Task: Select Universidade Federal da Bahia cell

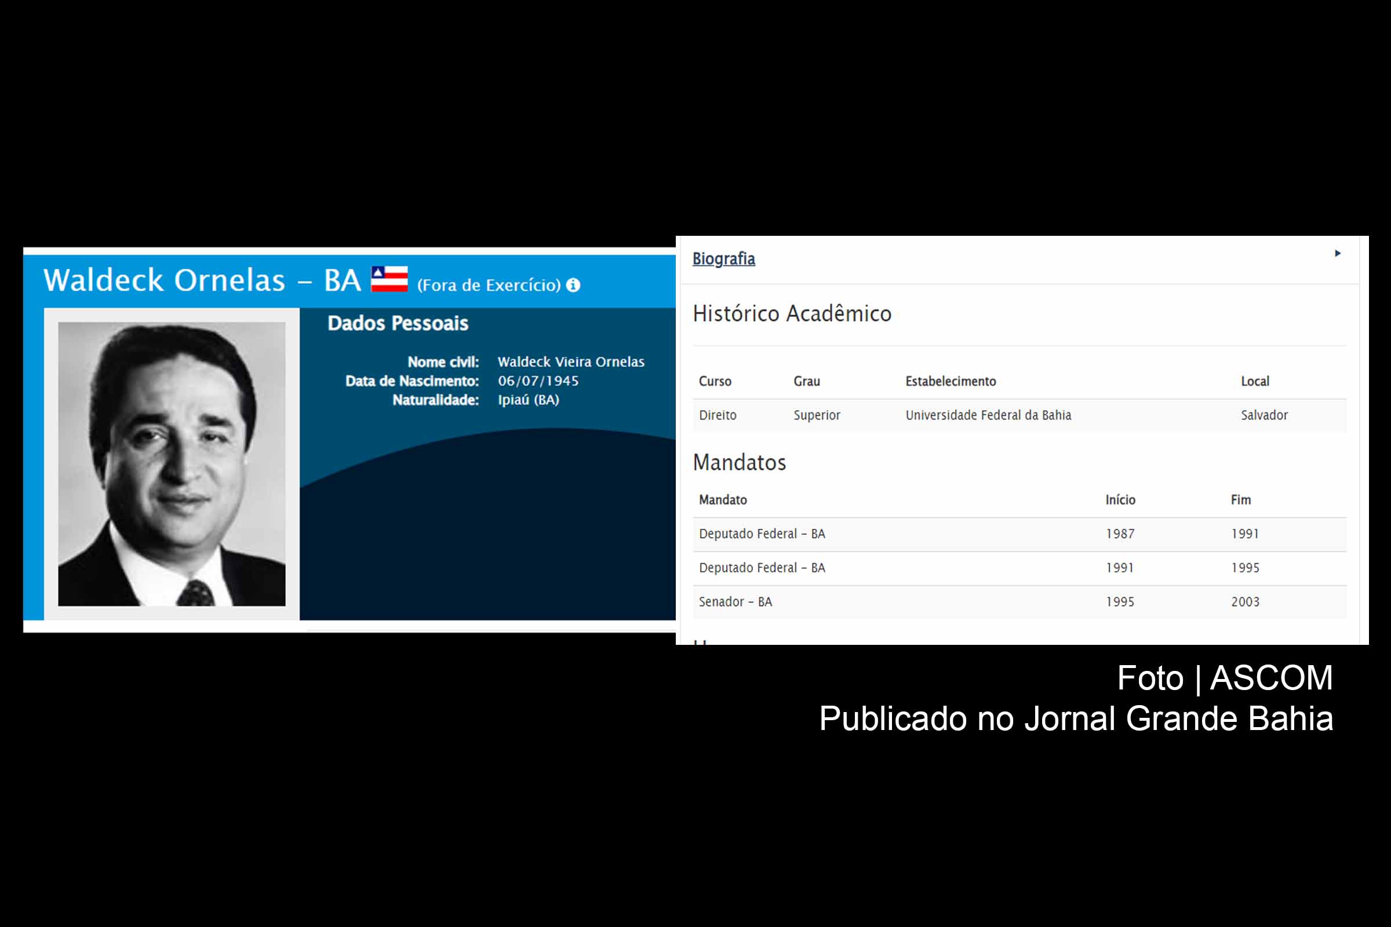Action: click(988, 415)
